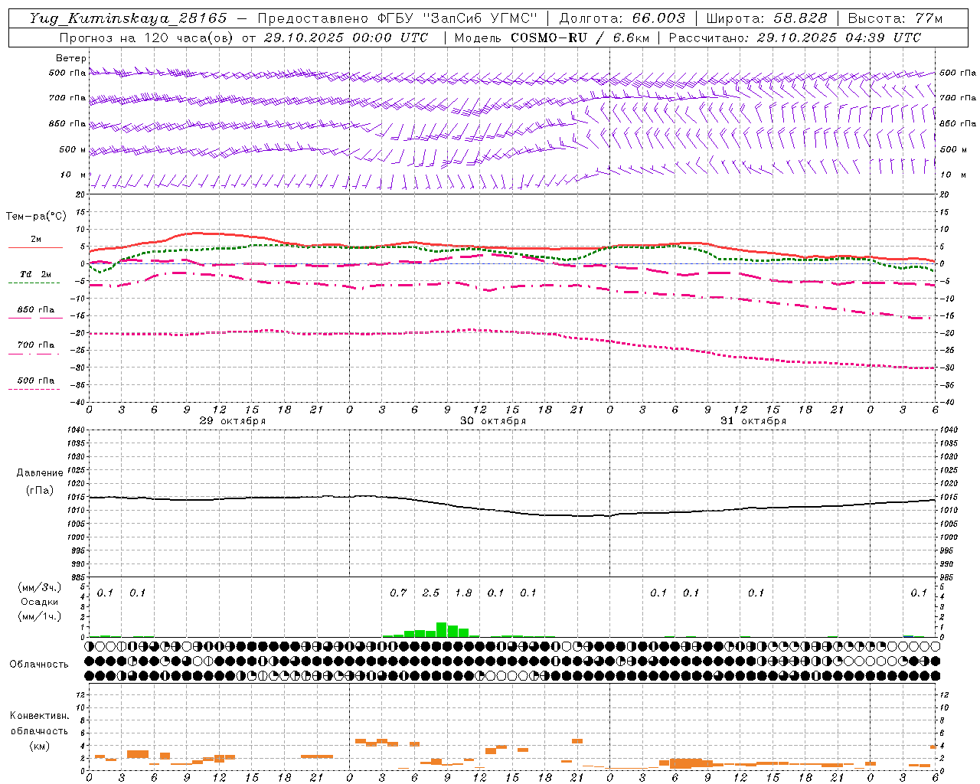The height and width of the screenshot is (784, 980).
Task: Select the 2.5 precipitation value
Action: point(431,593)
